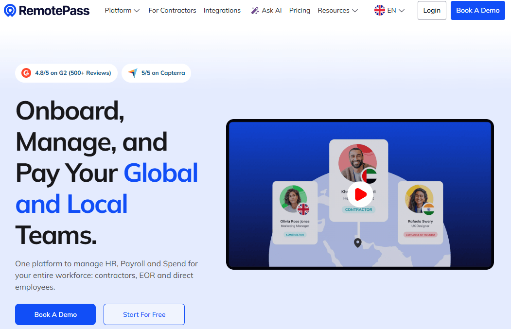
Task: Click the Start For Free button
Action: [144, 314]
